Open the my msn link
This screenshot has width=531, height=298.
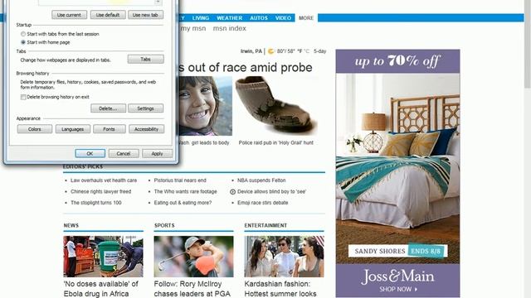[193, 28]
